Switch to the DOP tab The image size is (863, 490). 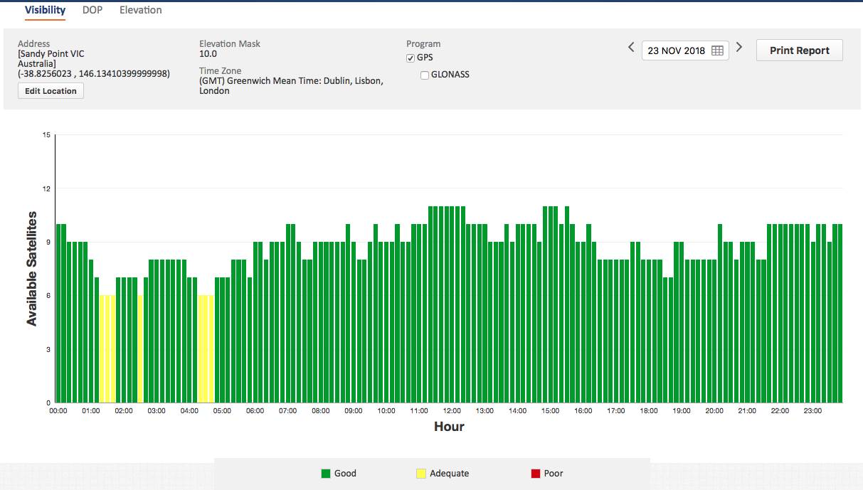coord(92,10)
